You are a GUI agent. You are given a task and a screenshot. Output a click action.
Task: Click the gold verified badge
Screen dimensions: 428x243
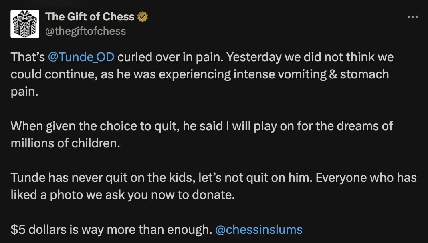tap(143, 17)
